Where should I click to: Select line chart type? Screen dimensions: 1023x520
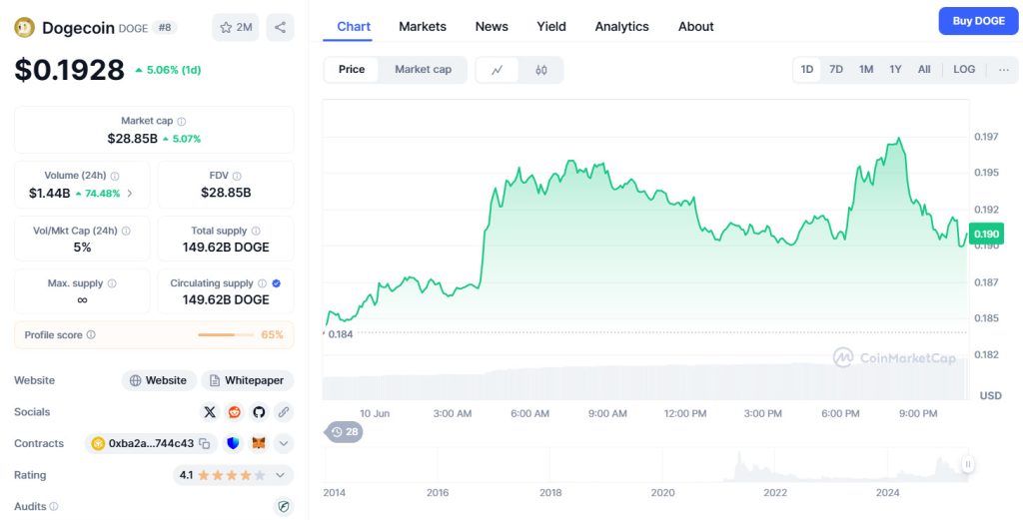pyautogui.click(x=498, y=70)
